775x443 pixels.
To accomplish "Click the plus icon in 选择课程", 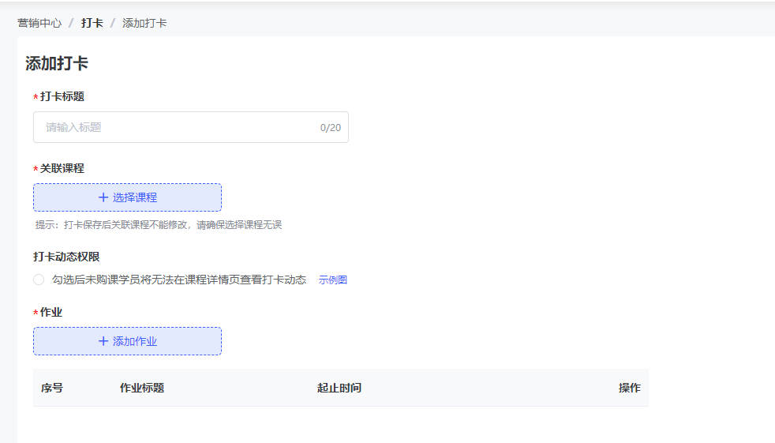I will [103, 197].
